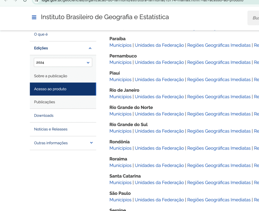Screen dimensions: 259x211
Task: Click the Rondônia state heading
Action: 120,142
